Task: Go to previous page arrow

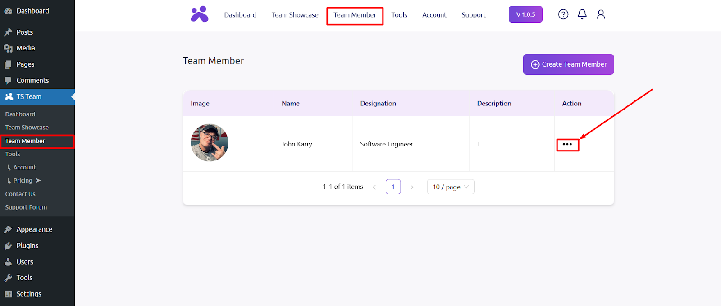Action: click(x=374, y=187)
